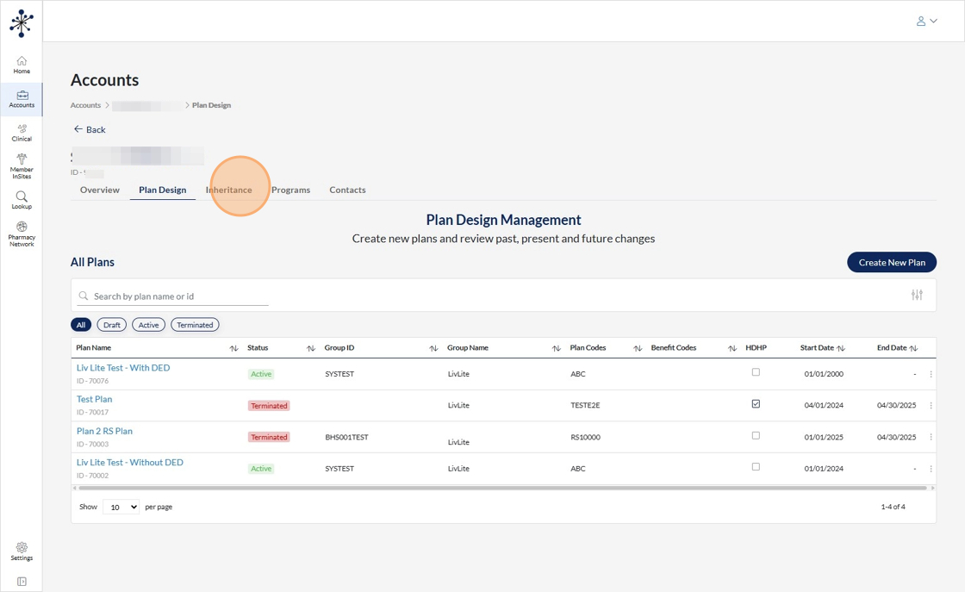The image size is (965, 592).
Task: Toggle HDHP checkbox for Test Plan
Action: click(x=756, y=404)
